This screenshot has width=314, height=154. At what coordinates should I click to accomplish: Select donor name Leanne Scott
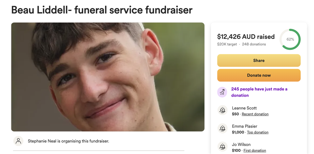tap(244, 108)
